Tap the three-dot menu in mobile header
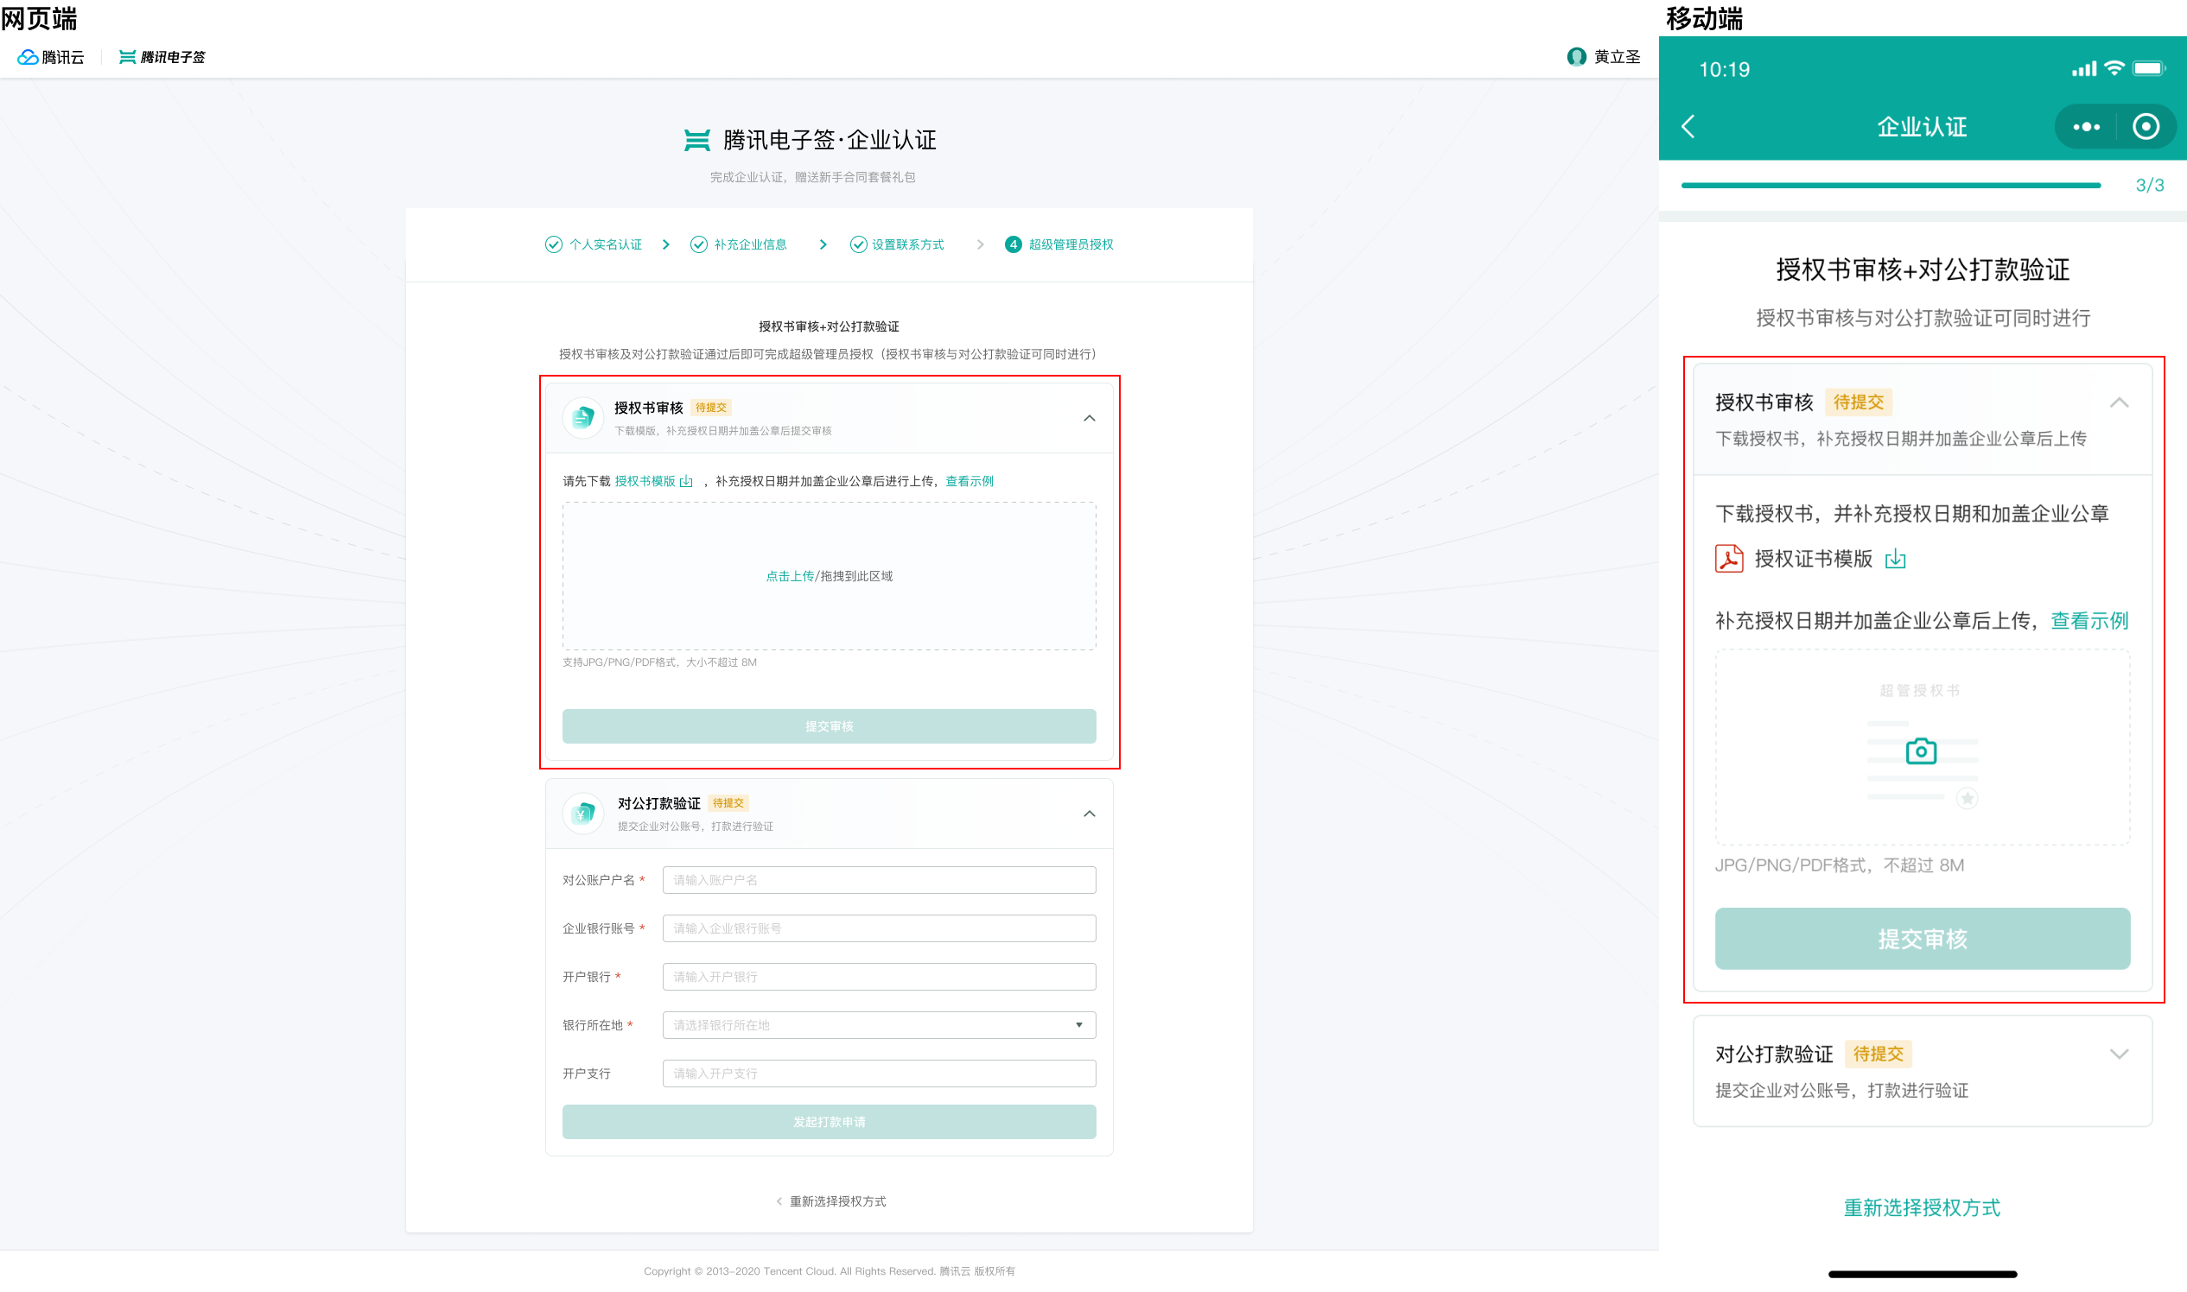2187x1292 pixels. pyautogui.click(x=2086, y=127)
